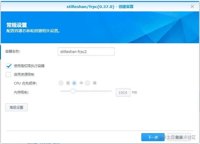Enable the resource limit checkbox
200x144 pixels.
pyautogui.click(x=8, y=75)
